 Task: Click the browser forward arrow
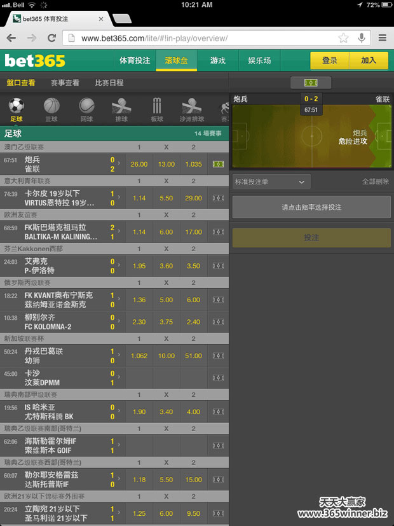(32, 38)
